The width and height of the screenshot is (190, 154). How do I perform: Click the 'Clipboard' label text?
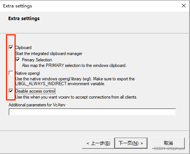pyautogui.click(x=23, y=48)
